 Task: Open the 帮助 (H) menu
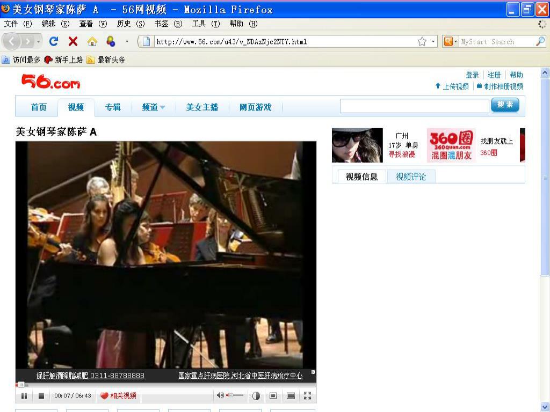coord(243,24)
